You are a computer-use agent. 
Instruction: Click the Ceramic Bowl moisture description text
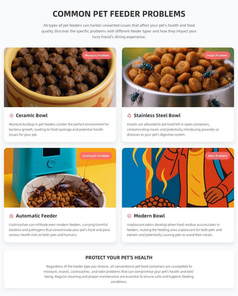point(59,129)
